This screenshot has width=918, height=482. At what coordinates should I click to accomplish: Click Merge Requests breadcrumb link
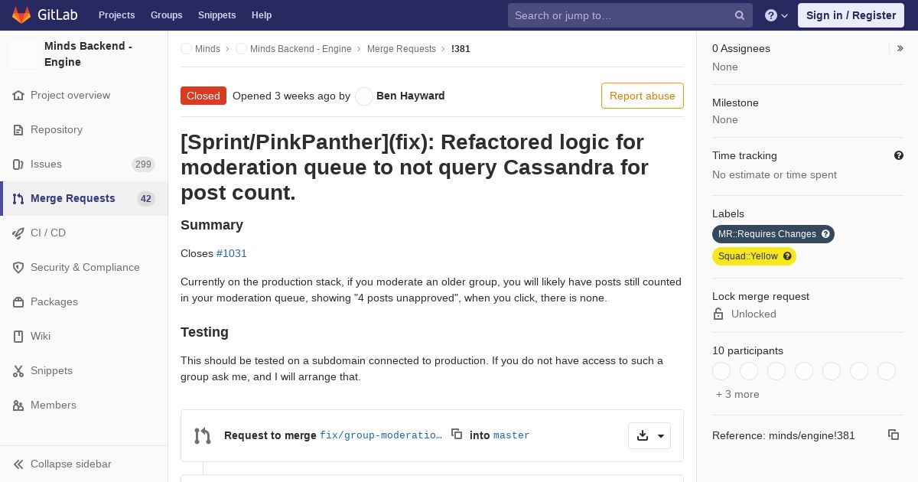pos(402,49)
